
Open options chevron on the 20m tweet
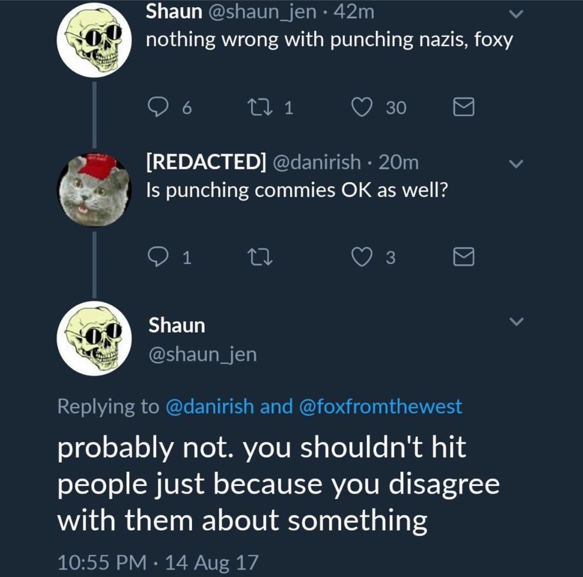516,163
